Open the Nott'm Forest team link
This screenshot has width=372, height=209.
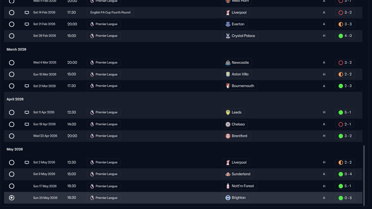coord(243,186)
